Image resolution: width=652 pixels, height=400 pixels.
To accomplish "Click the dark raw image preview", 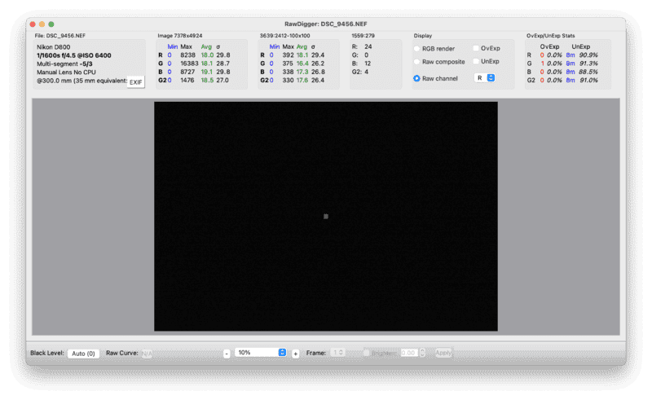I will [325, 216].
